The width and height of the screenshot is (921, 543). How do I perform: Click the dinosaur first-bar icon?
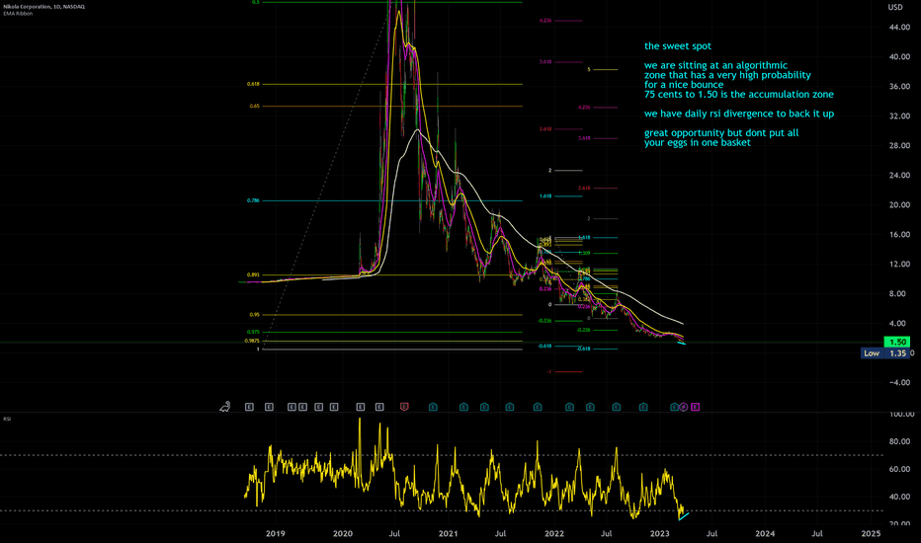click(x=225, y=406)
